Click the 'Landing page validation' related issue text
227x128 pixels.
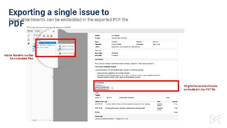(126, 98)
